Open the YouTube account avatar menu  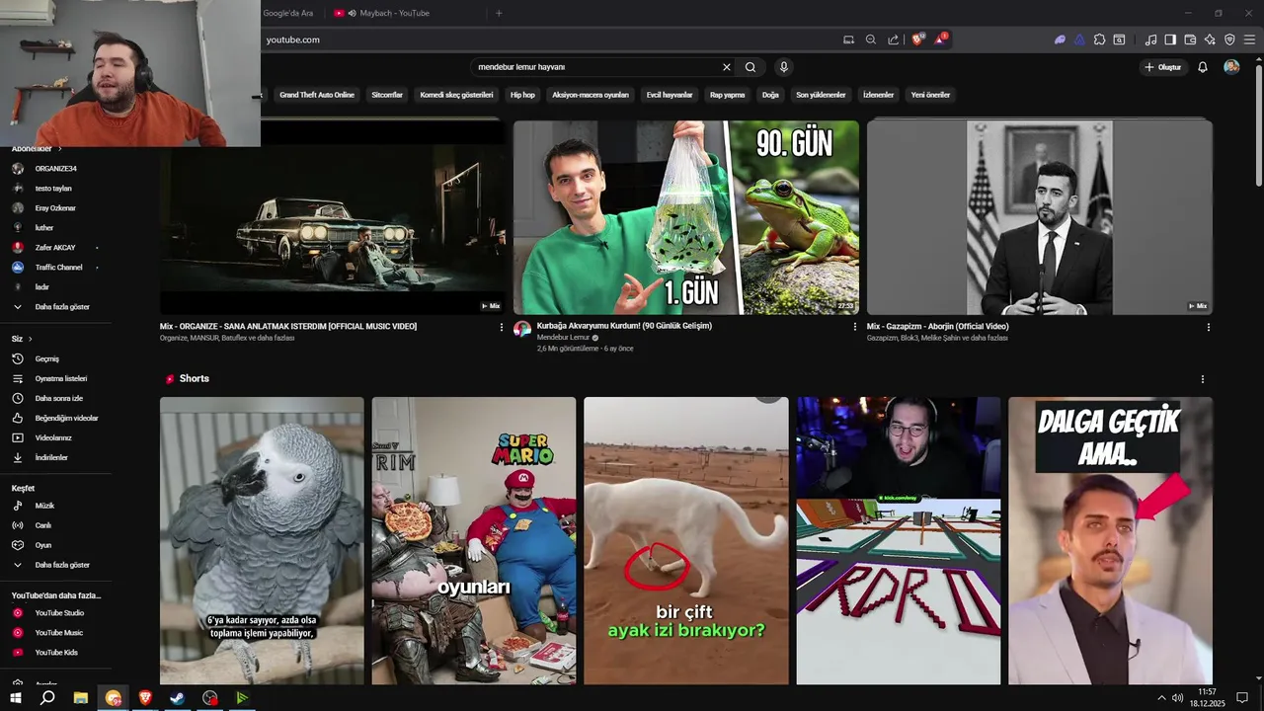[x=1231, y=67]
